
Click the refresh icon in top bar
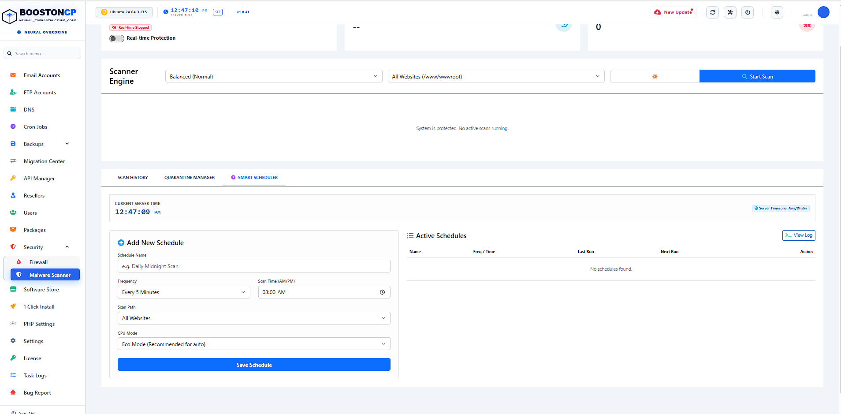[x=712, y=12]
